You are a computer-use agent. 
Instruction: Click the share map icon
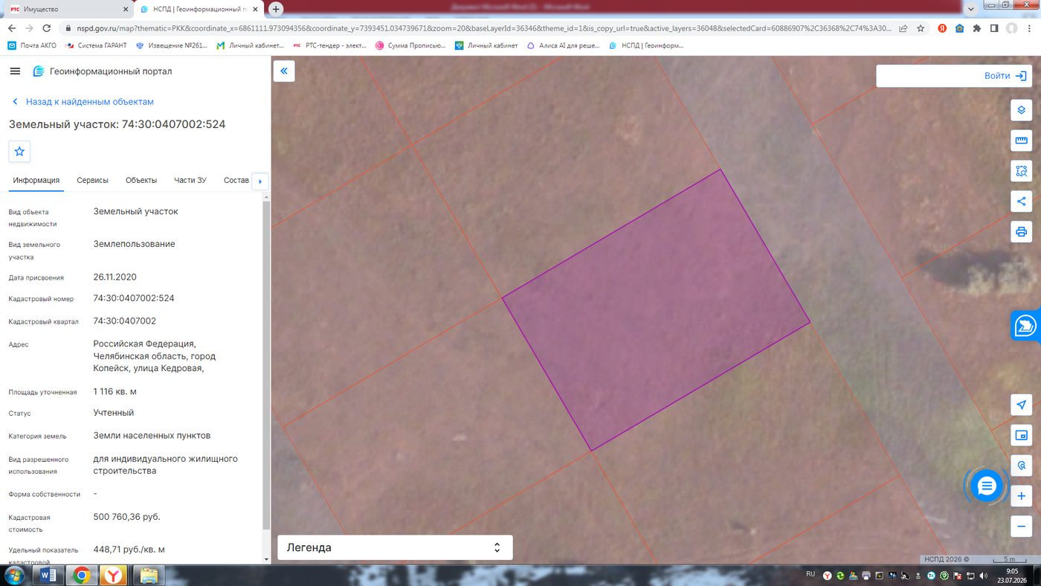click(x=1021, y=201)
